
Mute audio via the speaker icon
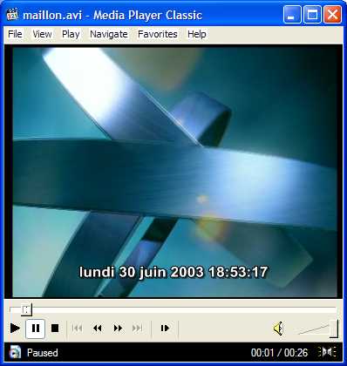pyautogui.click(x=278, y=329)
